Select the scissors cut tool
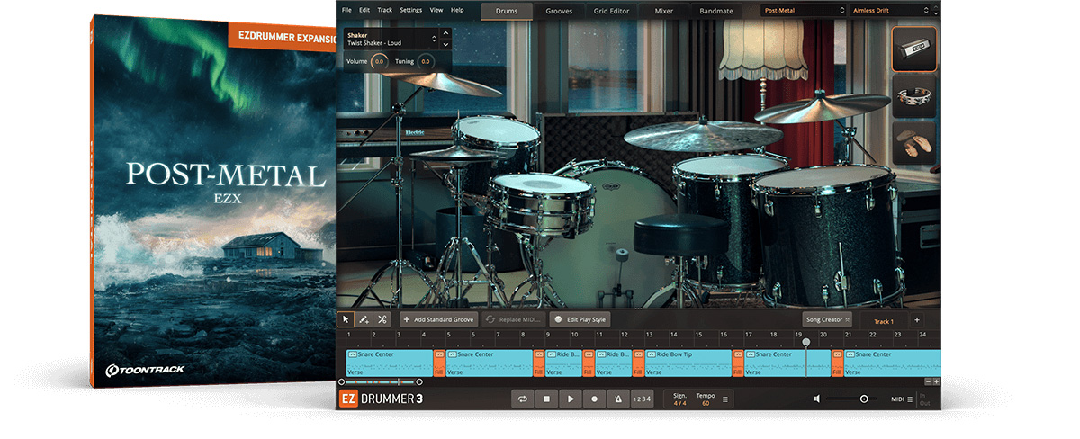The height and width of the screenshot is (439, 1080). (x=382, y=319)
